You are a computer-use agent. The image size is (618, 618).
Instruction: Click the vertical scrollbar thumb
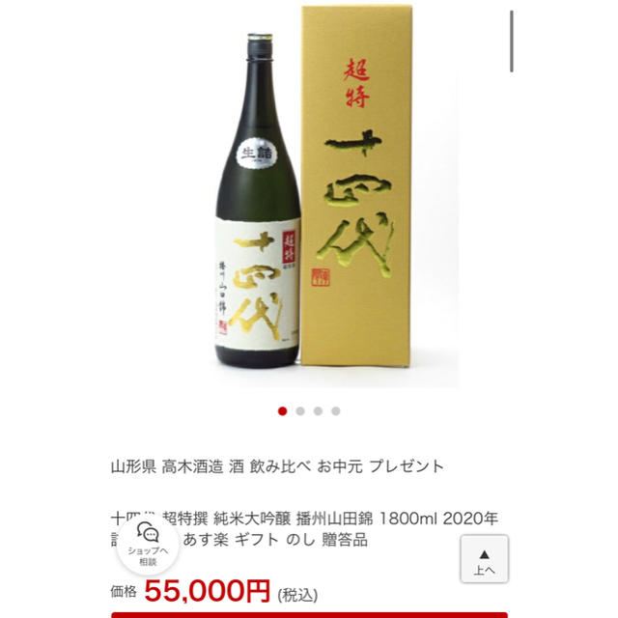click(x=511, y=42)
